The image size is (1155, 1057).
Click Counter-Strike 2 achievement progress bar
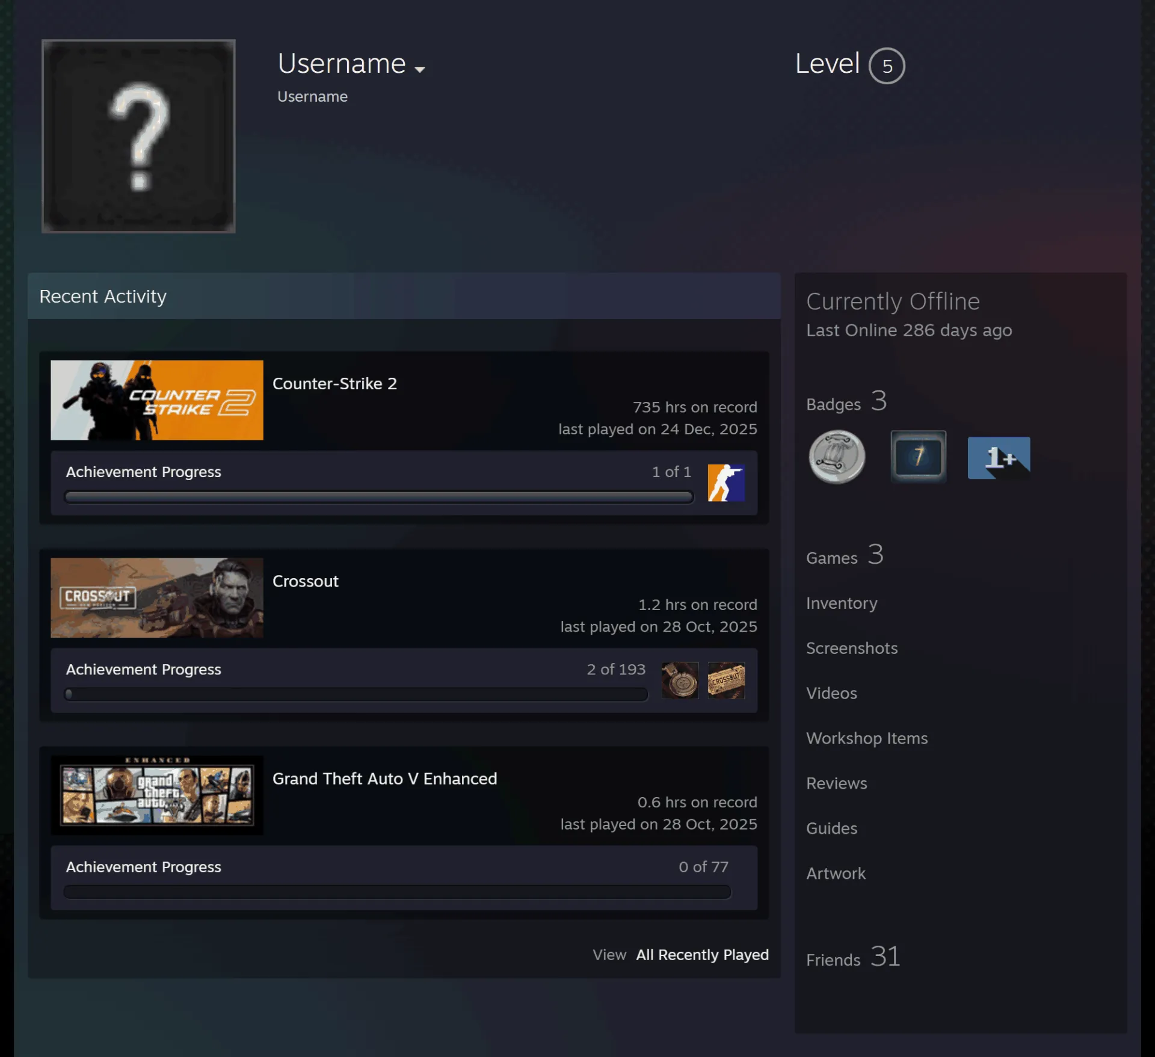(379, 497)
